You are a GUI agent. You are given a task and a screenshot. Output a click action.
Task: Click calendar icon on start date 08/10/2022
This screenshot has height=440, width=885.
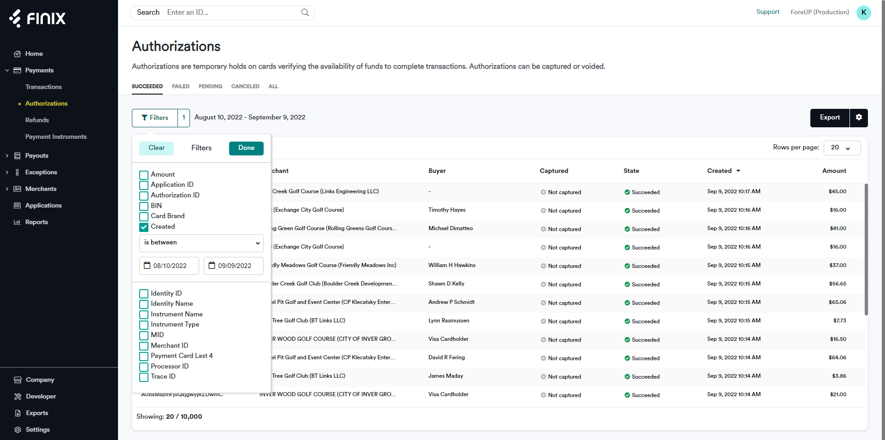[x=147, y=266]
